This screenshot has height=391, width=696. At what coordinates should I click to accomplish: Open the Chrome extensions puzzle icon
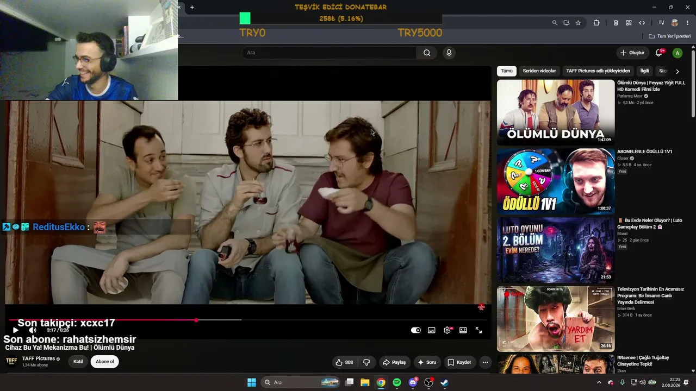click(596, 23)
